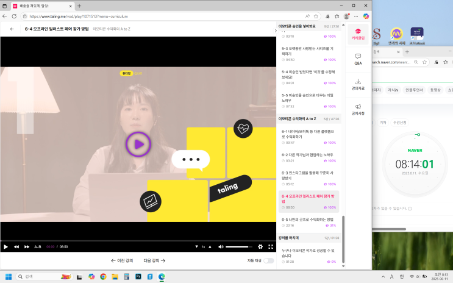
Task: Select lecture 5-3 오랫동안 사랑받는 시리즈를 기획하기
Action: tap(309, 54)
